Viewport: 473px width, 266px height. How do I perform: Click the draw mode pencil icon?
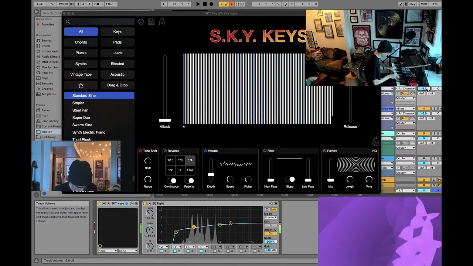click(x=401, y=4)
